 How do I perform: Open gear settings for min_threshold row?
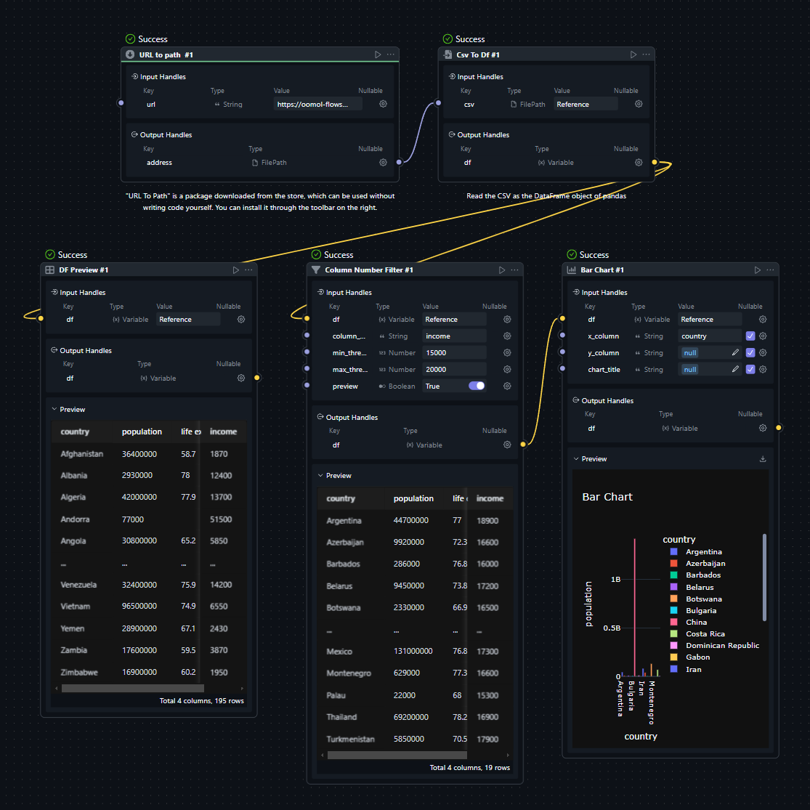507,353
